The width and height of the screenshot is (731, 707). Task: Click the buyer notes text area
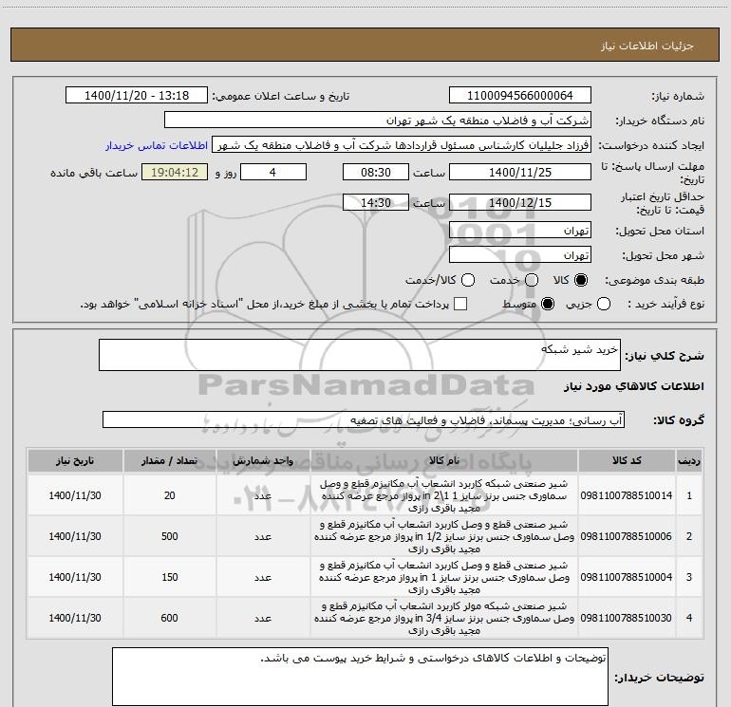(360, 677)
